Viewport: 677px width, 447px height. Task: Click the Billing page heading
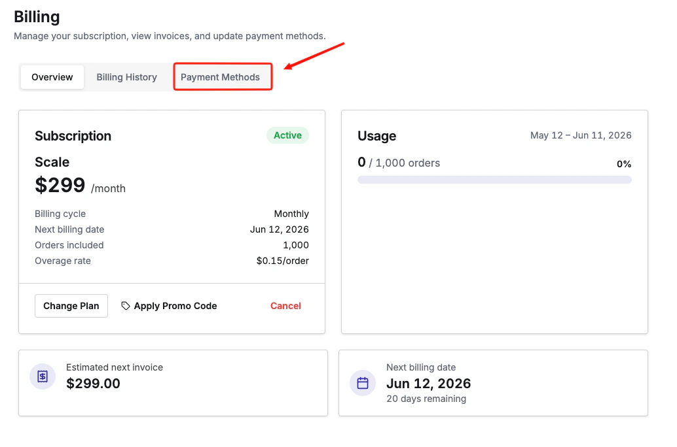[37, 17]
